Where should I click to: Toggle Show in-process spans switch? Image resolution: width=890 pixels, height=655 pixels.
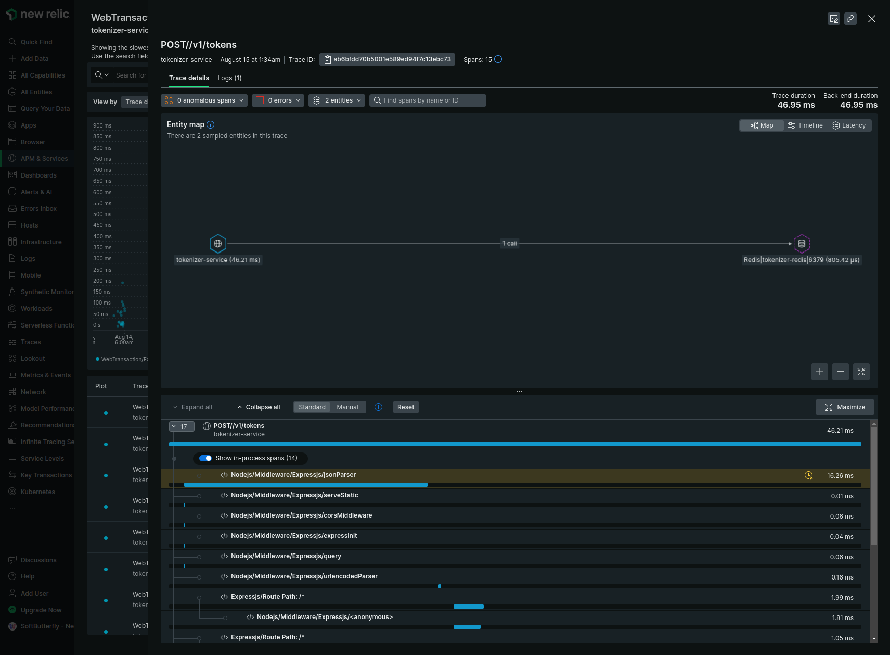(x=205, y=458)
